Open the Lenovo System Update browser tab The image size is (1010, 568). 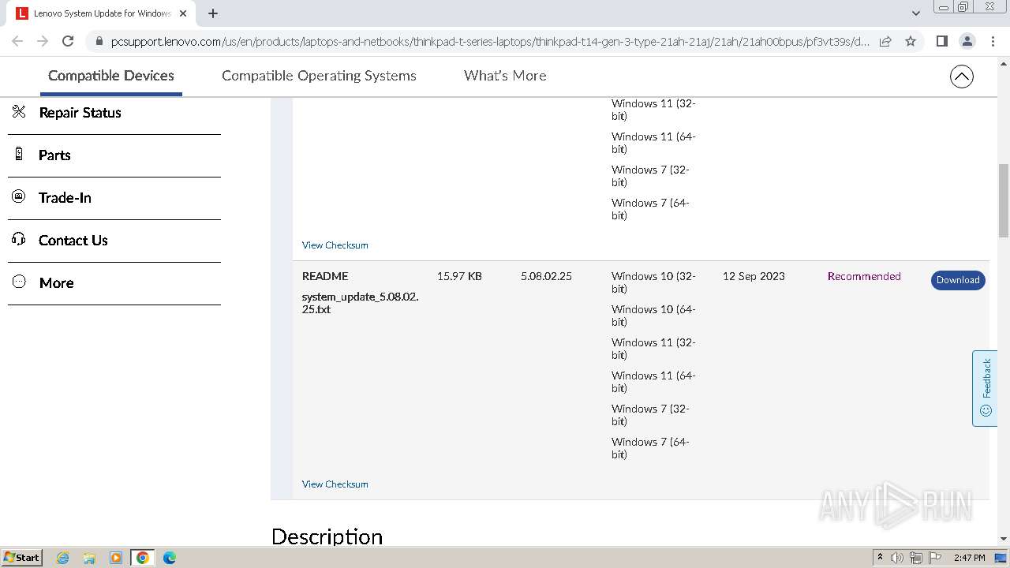103,13
